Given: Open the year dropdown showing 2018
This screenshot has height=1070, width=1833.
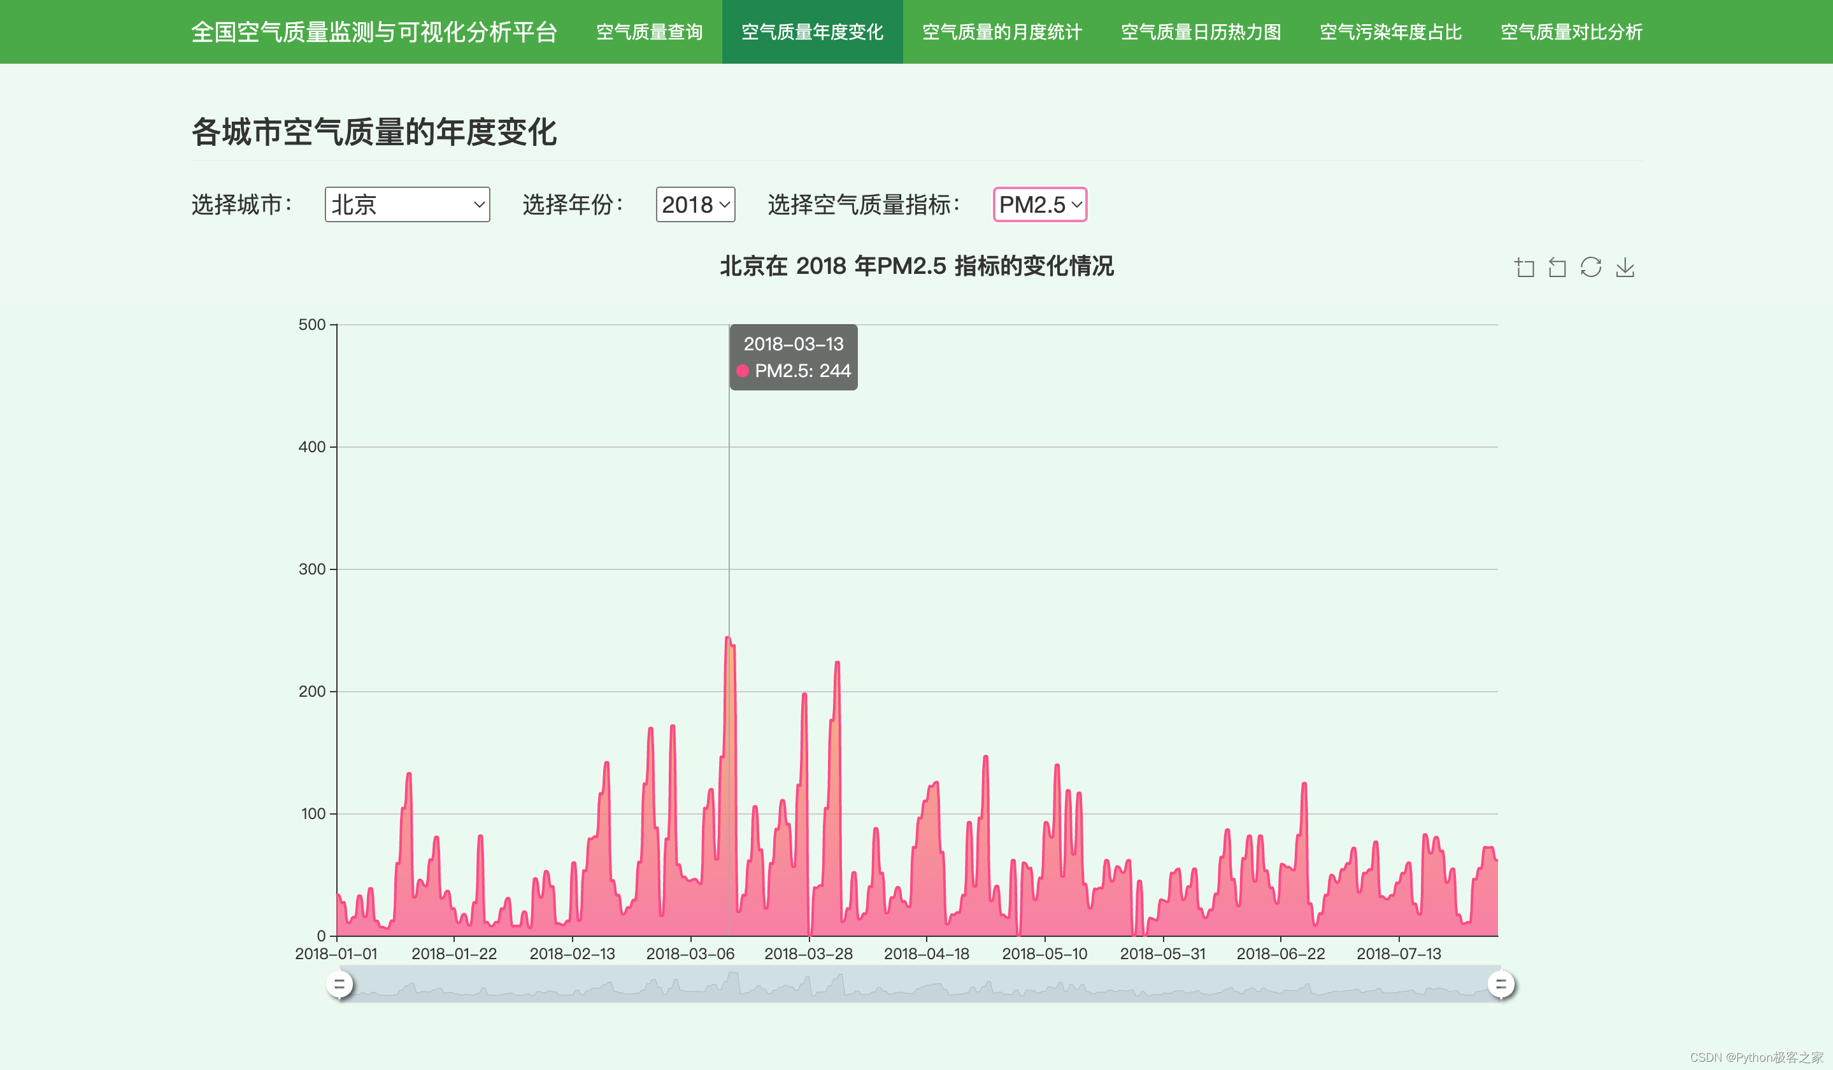Looking at the screenshot, I should [x=695, y=204].
